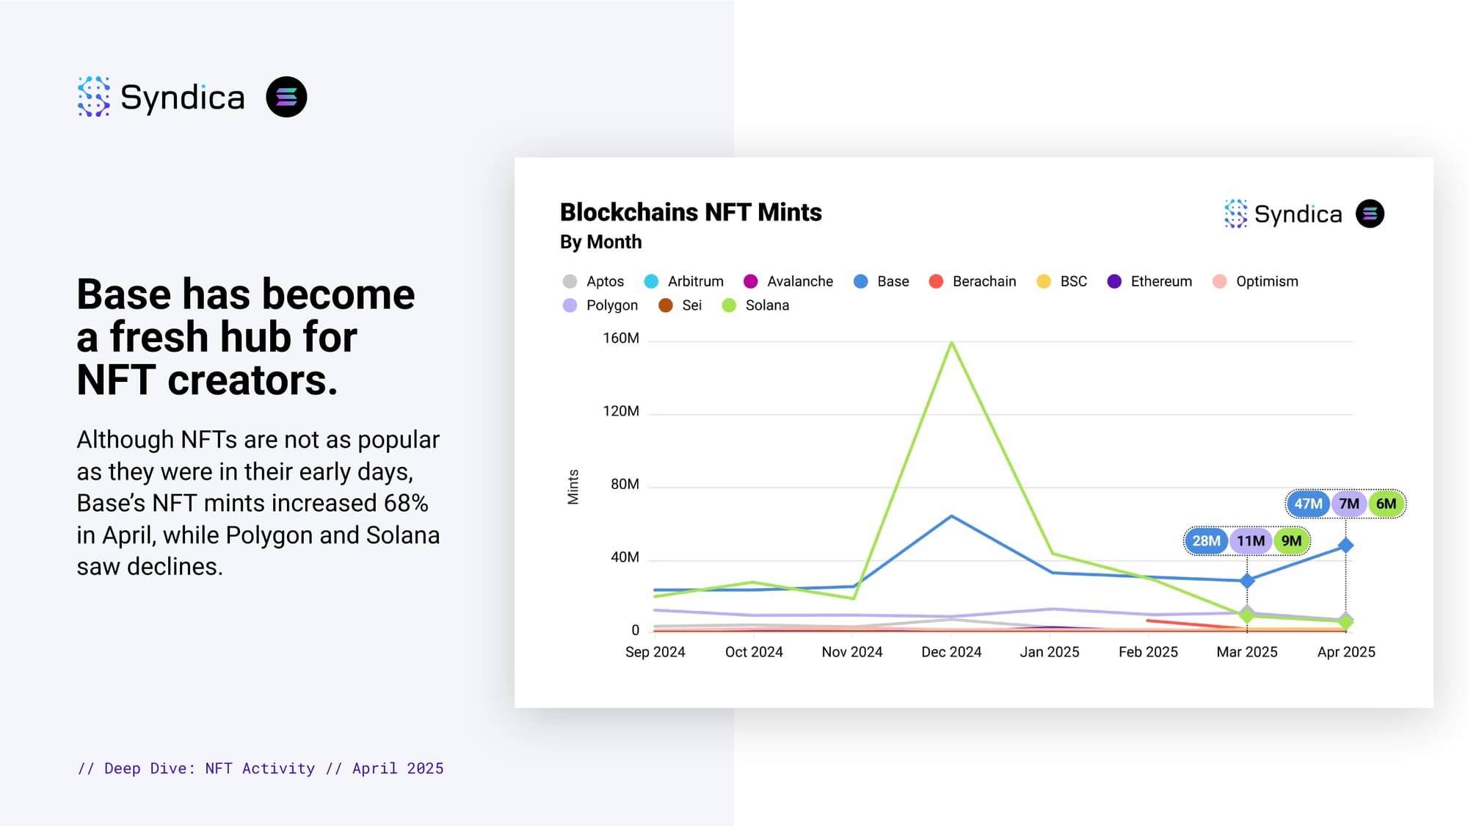This screenshot has width=1468, height=826.
Task: Select the Base blue legend dot
Action: [861, 281]
